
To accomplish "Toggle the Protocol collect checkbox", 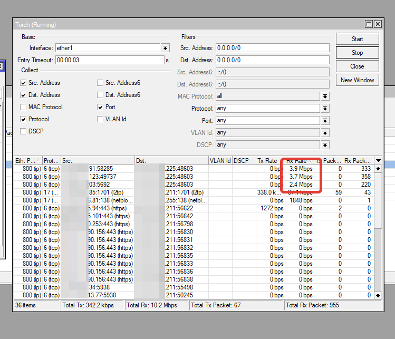I will pyautogui.click(x=23, y=119).
